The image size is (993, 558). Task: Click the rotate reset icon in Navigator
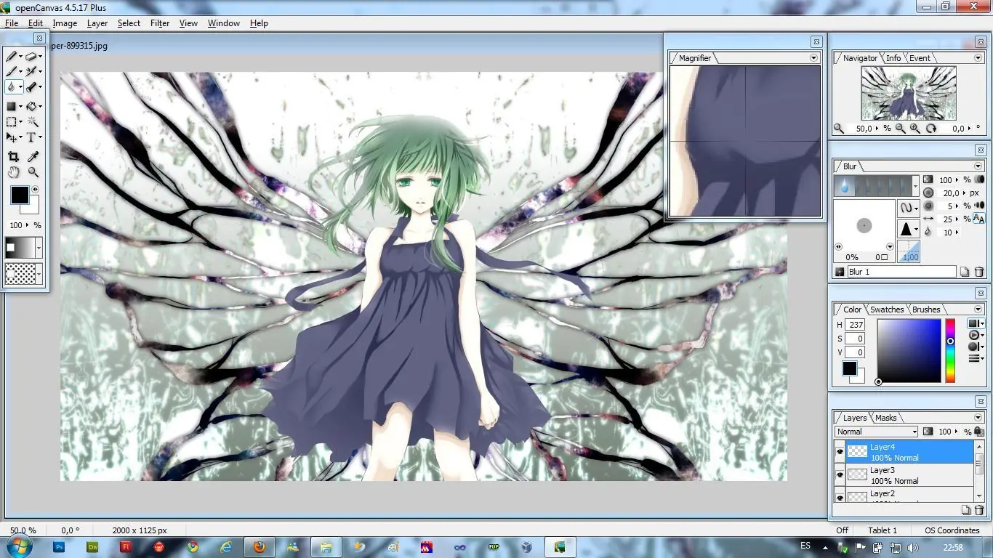pos(931,129)
